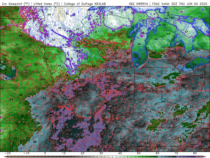Click the blue "19" lifted index value
The height and width of the screenshot is (158, 210).
139,9
